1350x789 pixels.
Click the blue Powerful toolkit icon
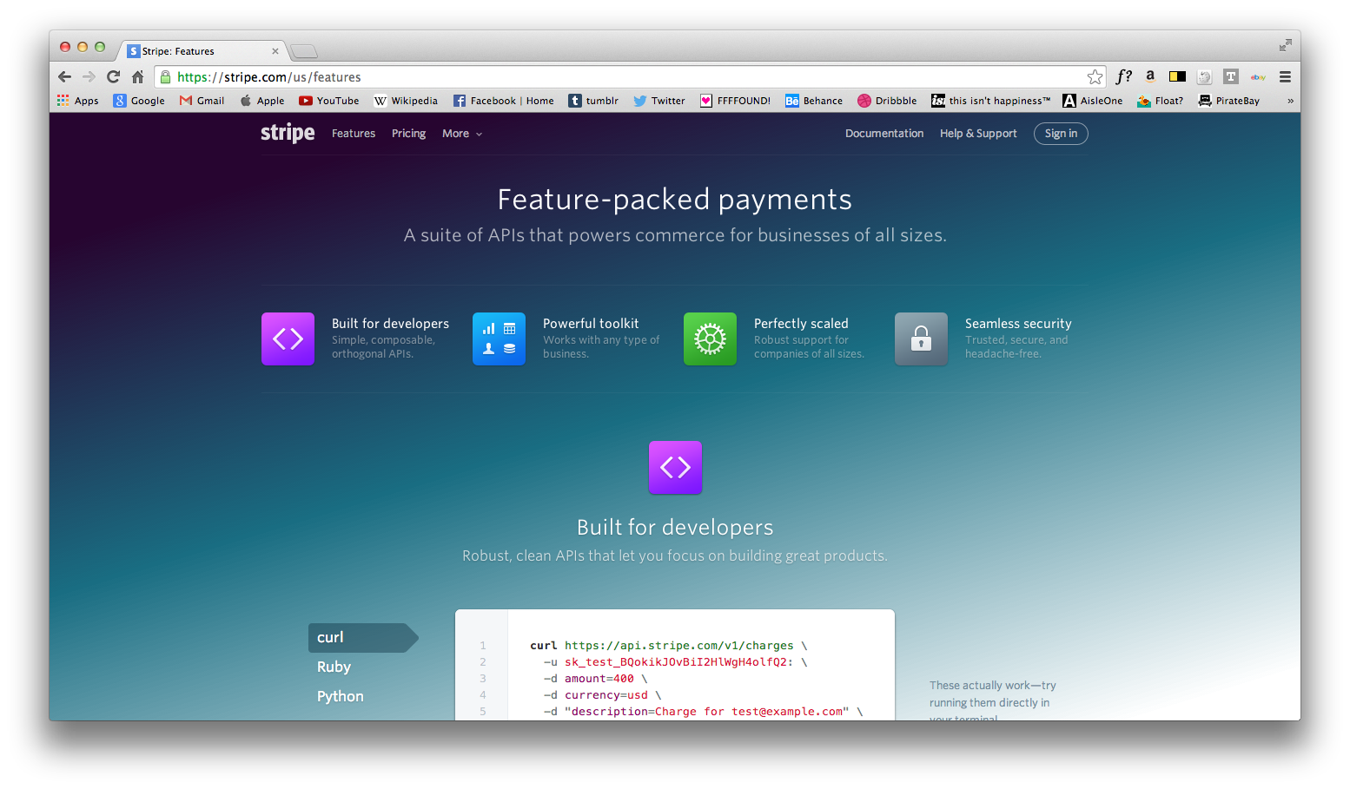pos(499,339)
